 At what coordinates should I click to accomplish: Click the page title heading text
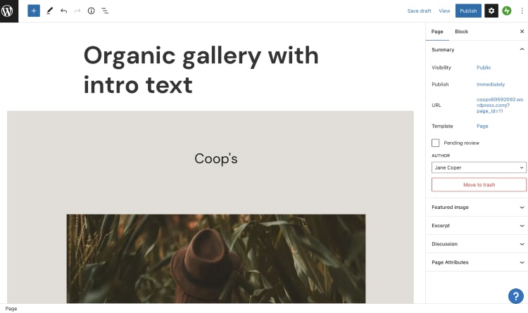point(201,70)
